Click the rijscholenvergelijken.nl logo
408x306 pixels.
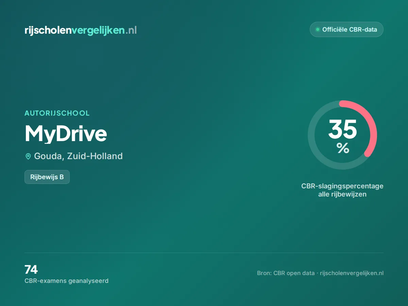(81, 30)
